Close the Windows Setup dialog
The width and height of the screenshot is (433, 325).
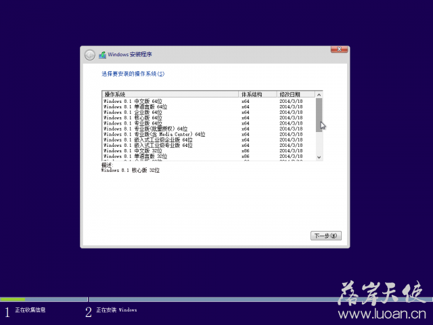339,49
